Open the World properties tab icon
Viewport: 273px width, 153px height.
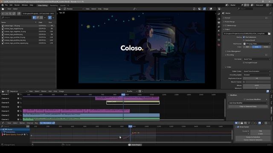219,35
